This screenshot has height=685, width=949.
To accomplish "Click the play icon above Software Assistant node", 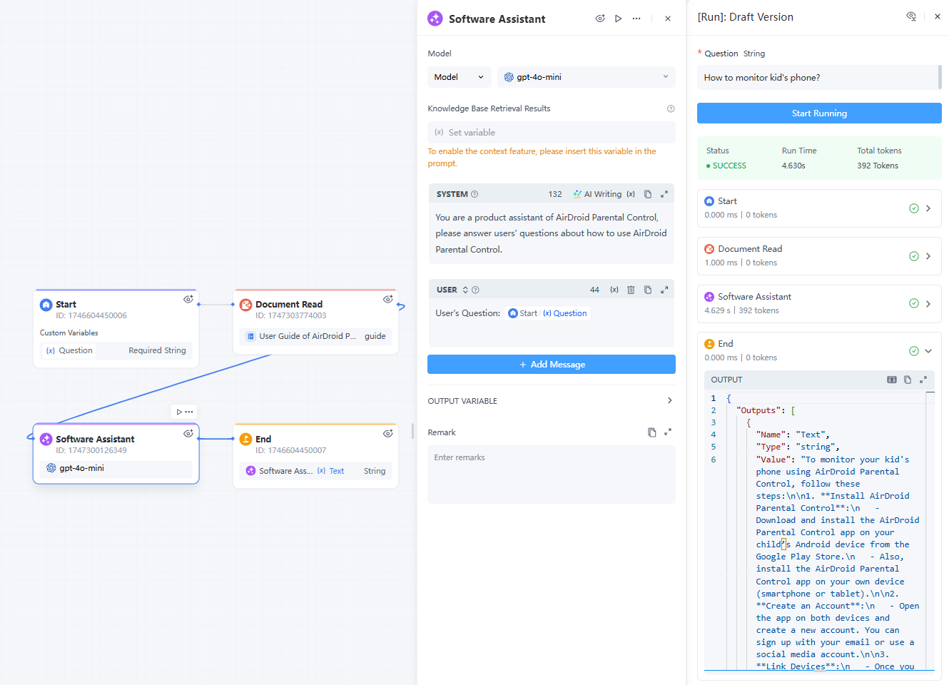I will pos(179,412).
